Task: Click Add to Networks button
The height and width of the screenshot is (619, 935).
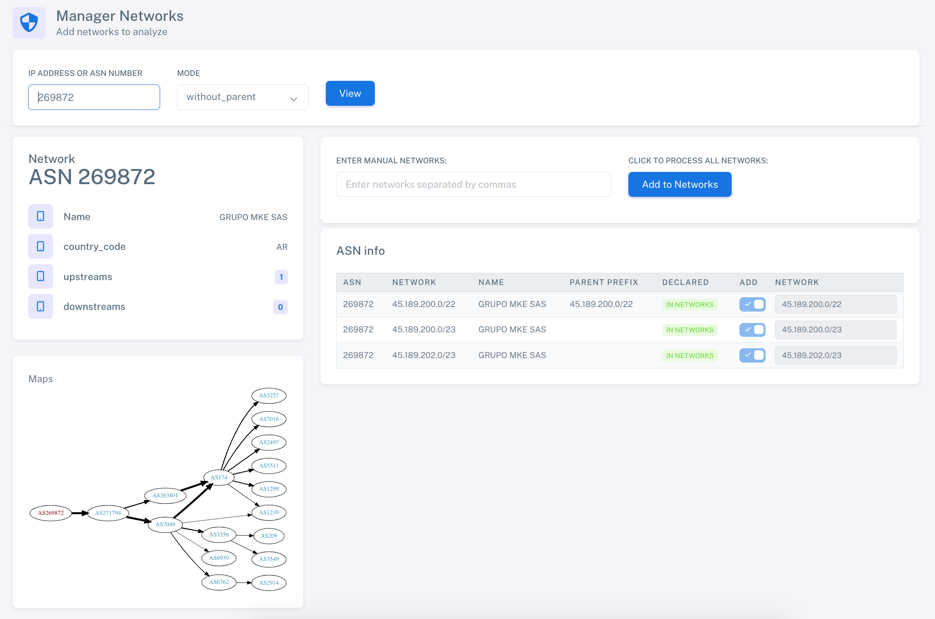Action: (x=679, y=185)
